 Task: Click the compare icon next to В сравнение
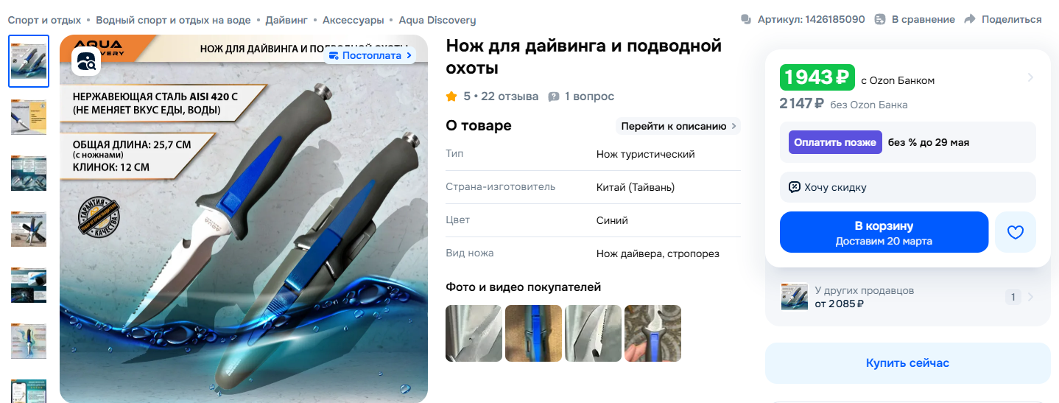point(880,20)
